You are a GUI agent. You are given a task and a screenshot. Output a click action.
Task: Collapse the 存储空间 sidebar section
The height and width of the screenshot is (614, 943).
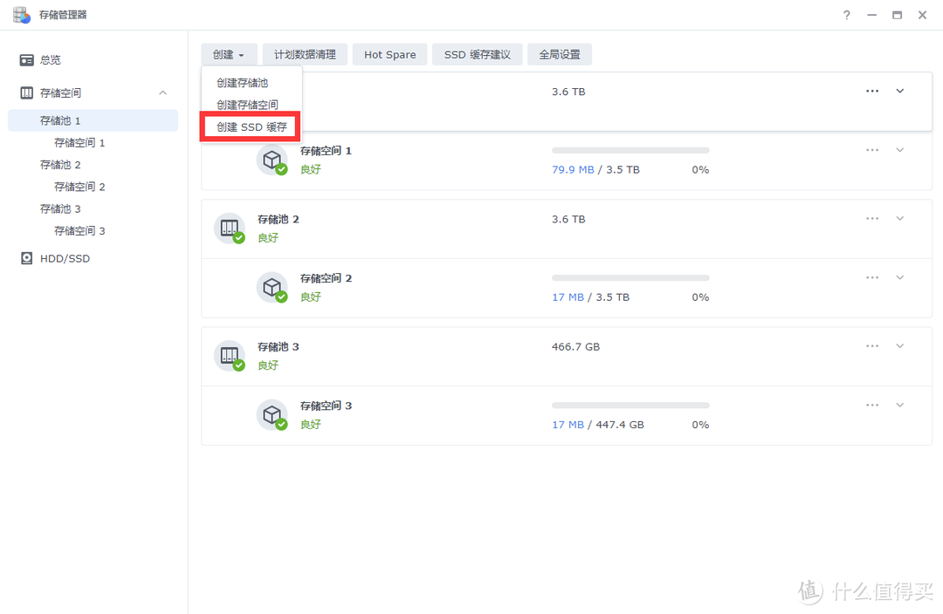162,93
